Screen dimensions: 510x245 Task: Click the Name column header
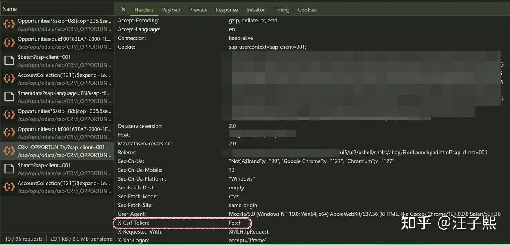pos(10,8)
